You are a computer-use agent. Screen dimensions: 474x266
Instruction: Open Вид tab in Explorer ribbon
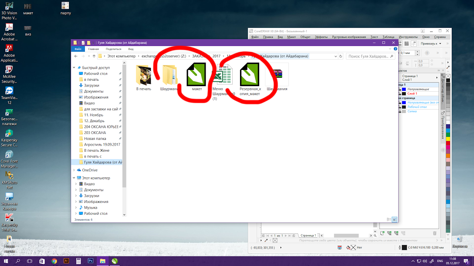tap(131, 49)
